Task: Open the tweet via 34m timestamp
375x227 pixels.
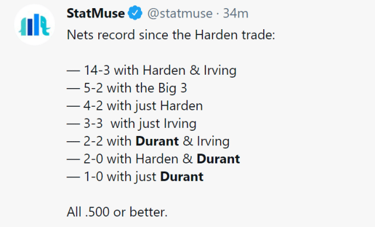Action: click(236, 13)
